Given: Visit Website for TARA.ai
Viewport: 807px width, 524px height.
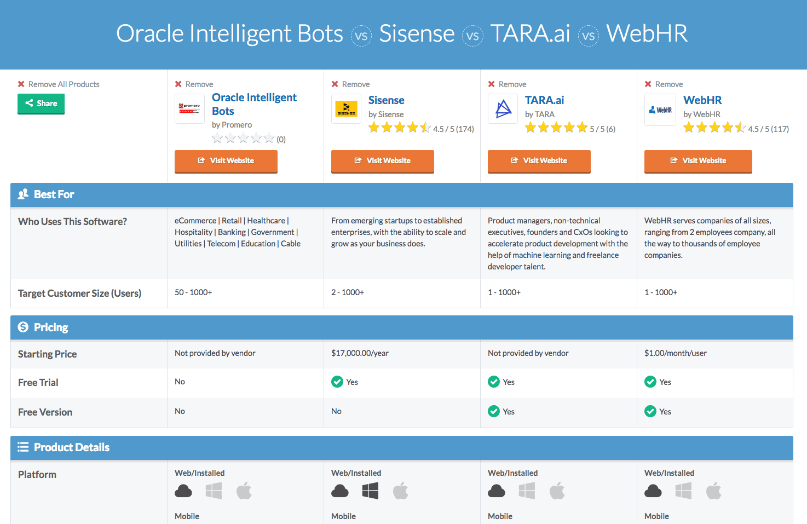Looking at the screenshot, I should coord(539,161).
